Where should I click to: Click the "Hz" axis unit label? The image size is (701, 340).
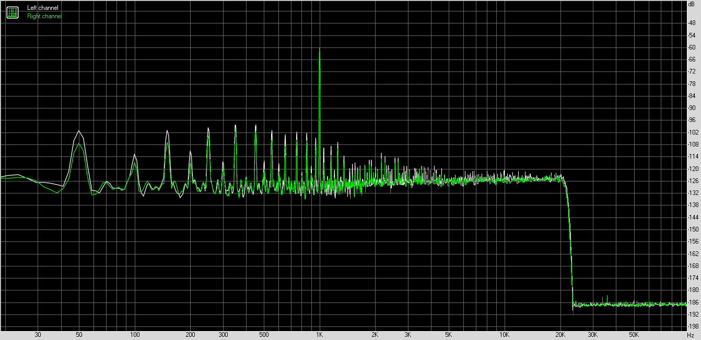point(691,334)
